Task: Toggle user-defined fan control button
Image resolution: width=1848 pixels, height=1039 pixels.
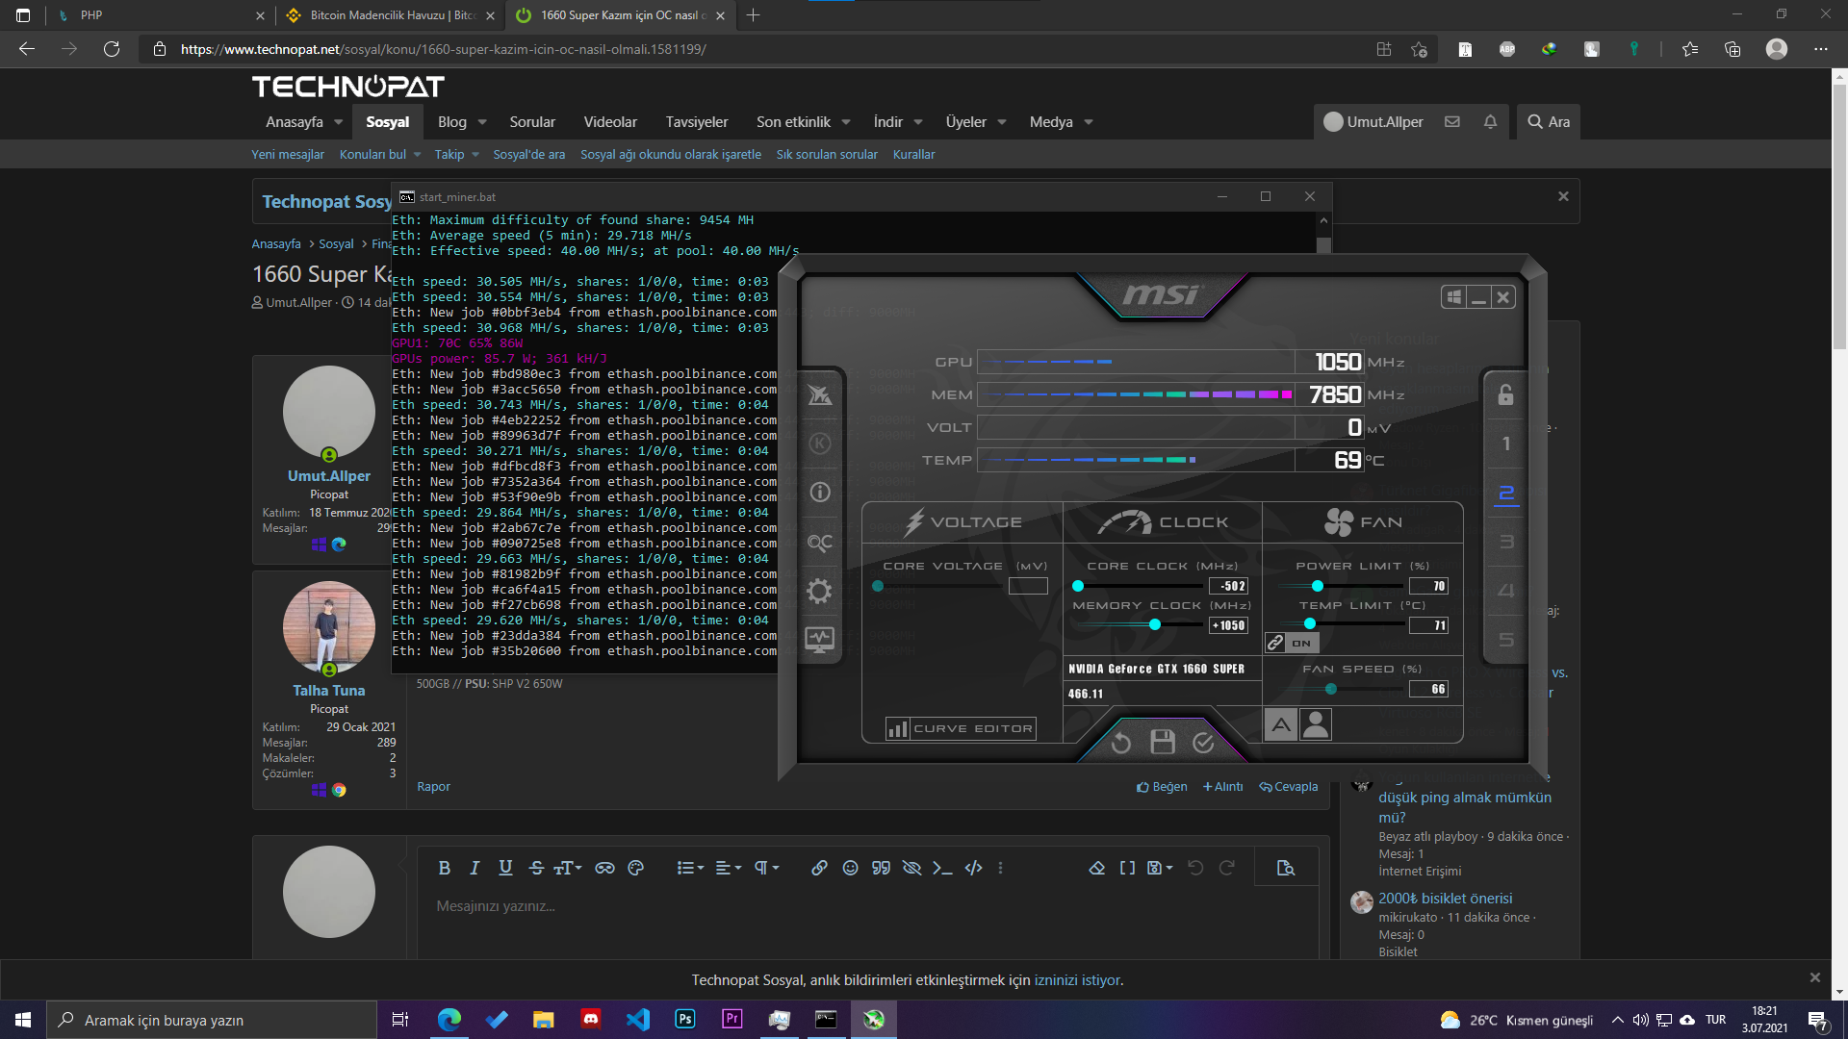Action: (1316, 724)
